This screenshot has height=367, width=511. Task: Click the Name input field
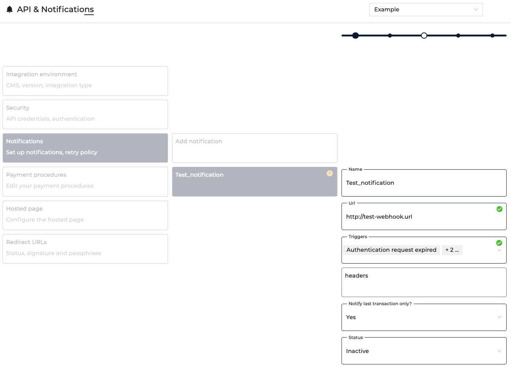pyautogui.click(x=424, y=183)
